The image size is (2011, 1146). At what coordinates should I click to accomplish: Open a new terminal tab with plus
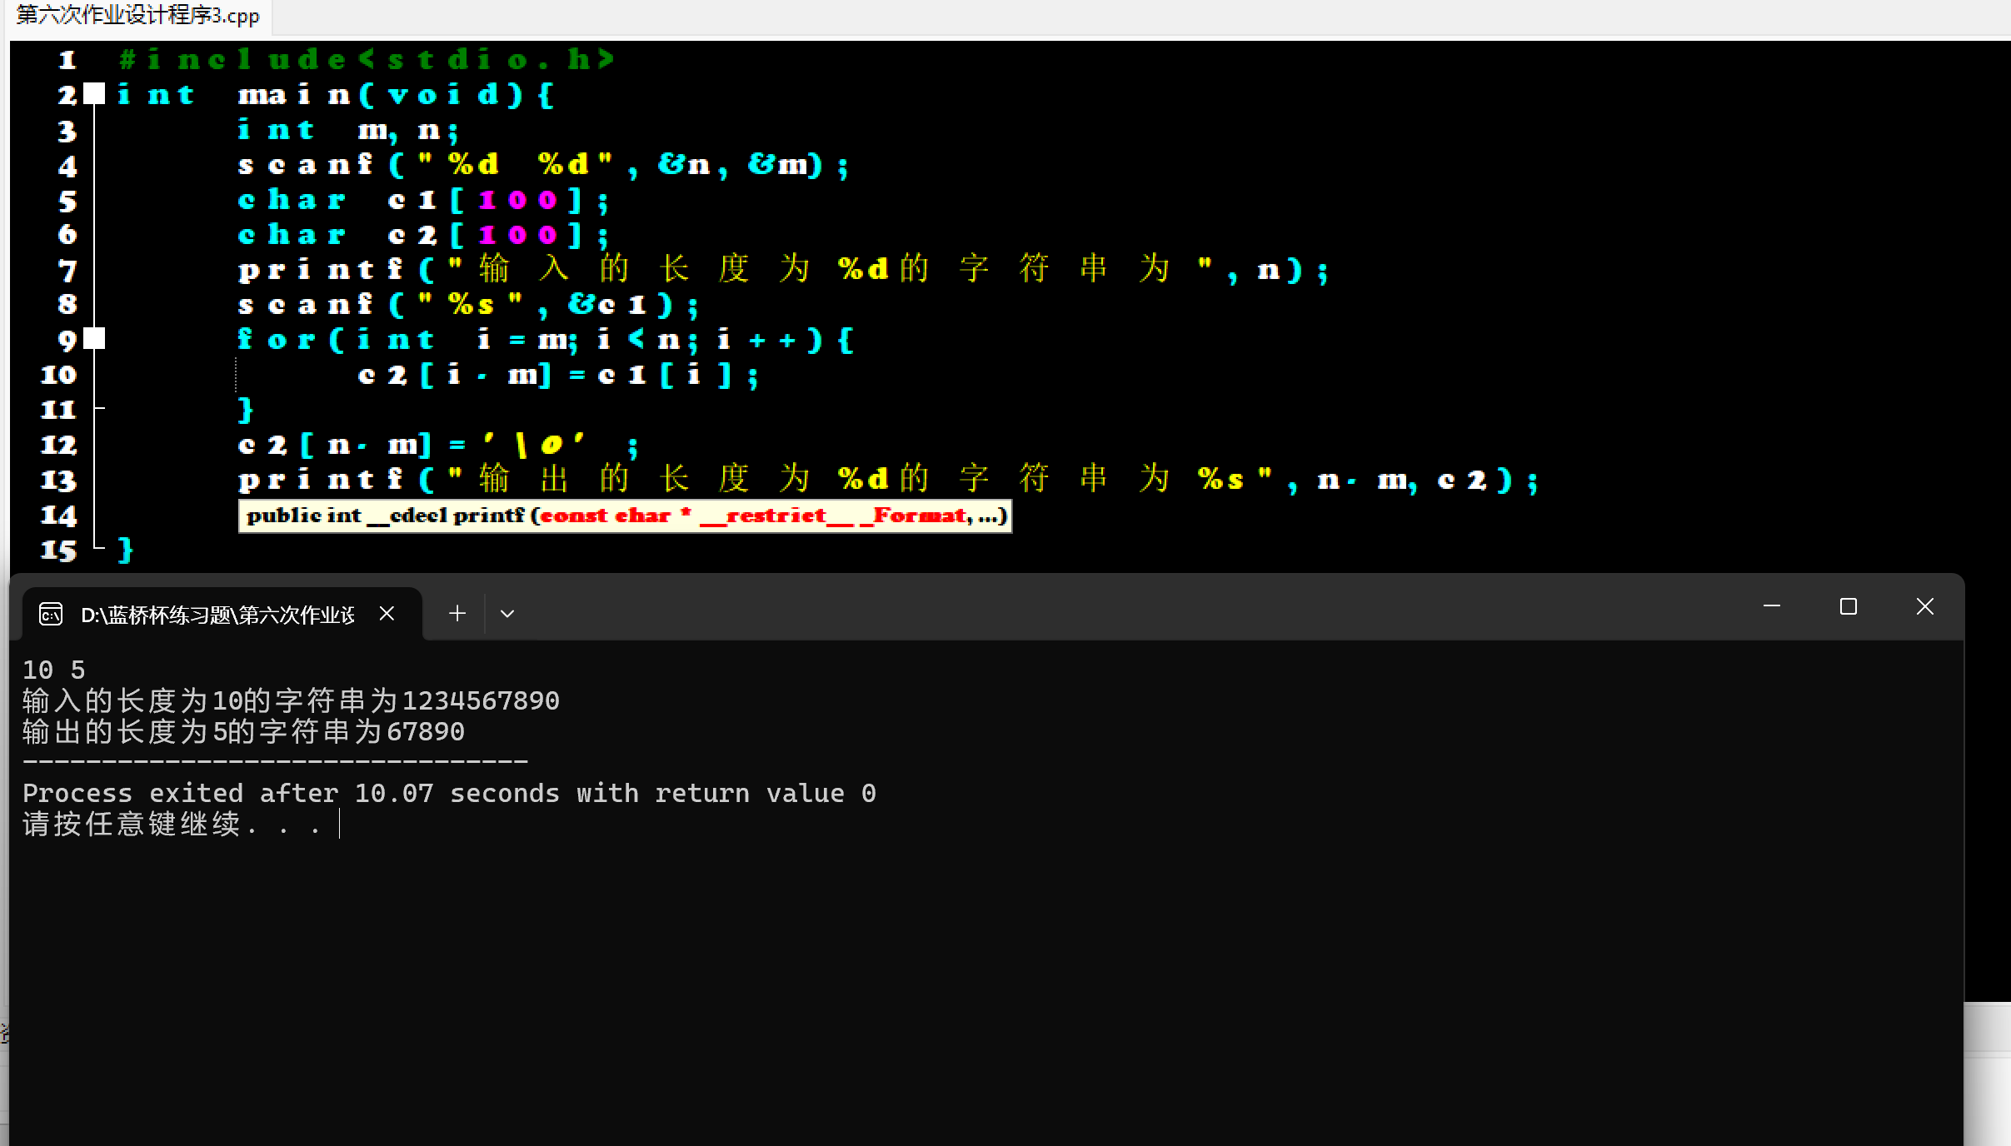click(457, 614)
